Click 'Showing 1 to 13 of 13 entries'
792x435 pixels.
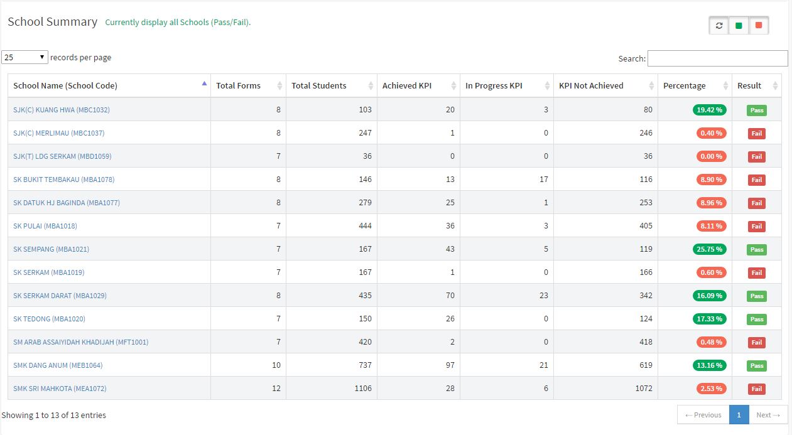pos(54,415)
